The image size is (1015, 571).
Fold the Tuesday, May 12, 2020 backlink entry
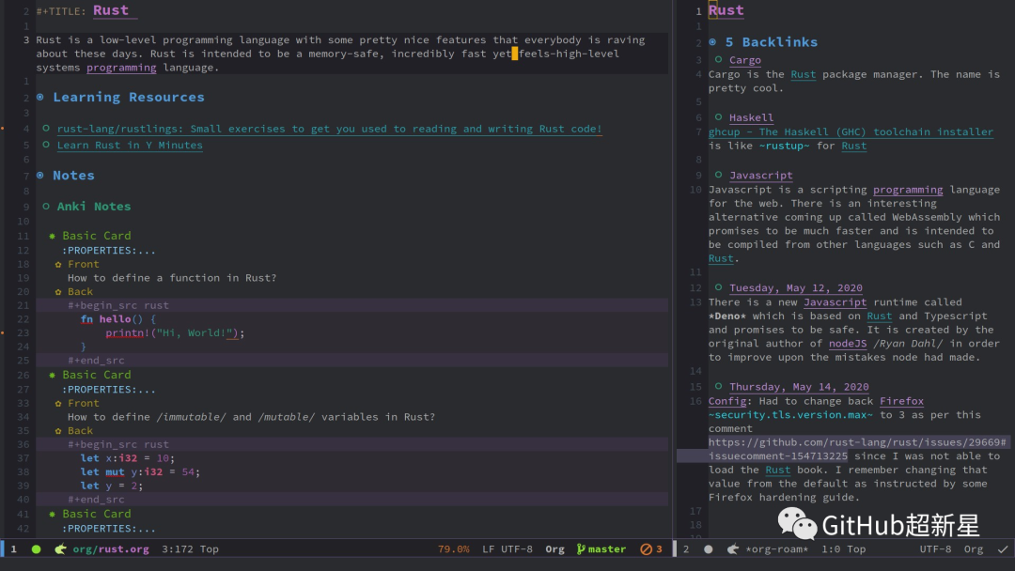(x=718, y=287)
